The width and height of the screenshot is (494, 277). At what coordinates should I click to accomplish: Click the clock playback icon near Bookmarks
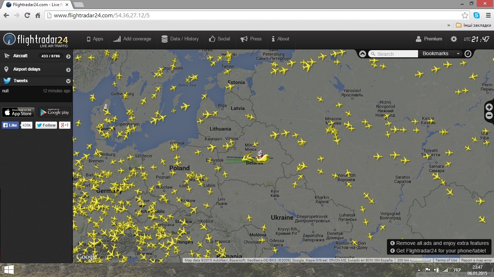[x=468, y=54]
